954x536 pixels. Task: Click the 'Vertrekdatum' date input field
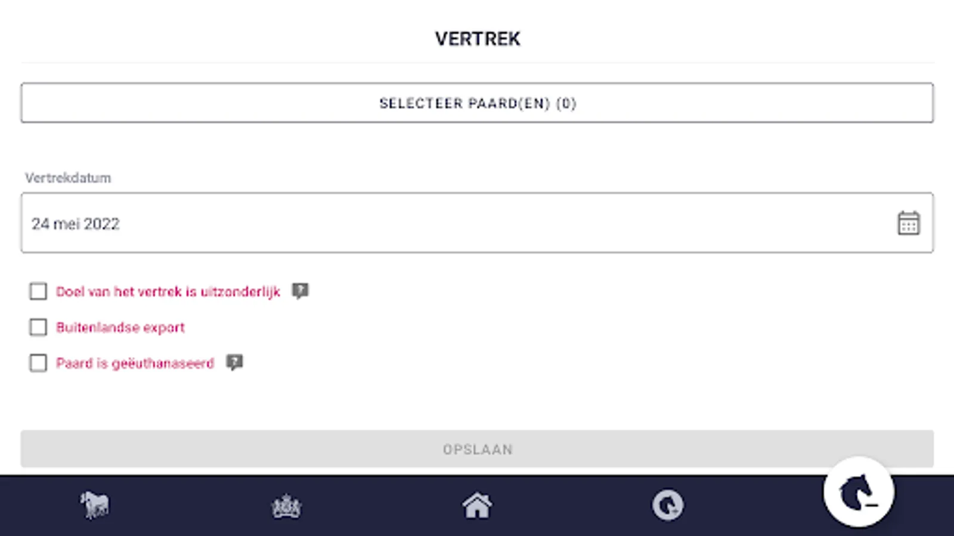pos(453,223)
